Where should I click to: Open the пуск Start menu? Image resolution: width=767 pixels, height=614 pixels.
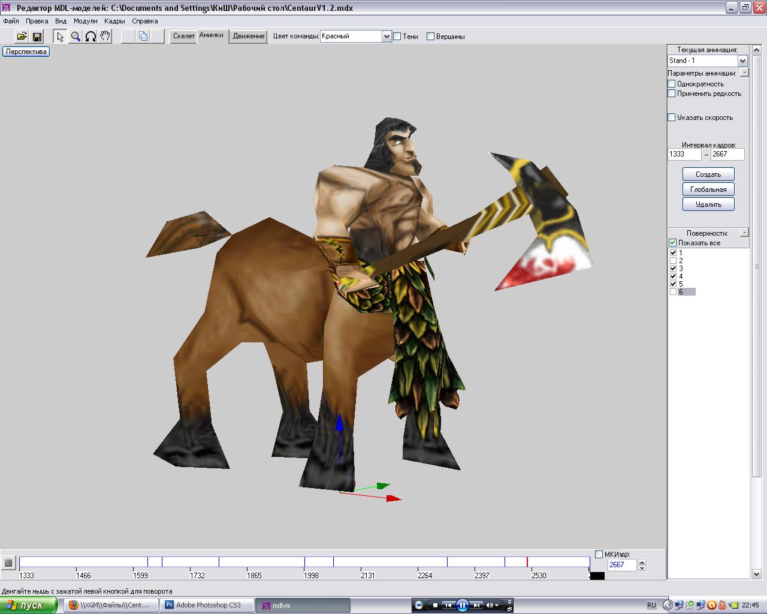[28, 605]
